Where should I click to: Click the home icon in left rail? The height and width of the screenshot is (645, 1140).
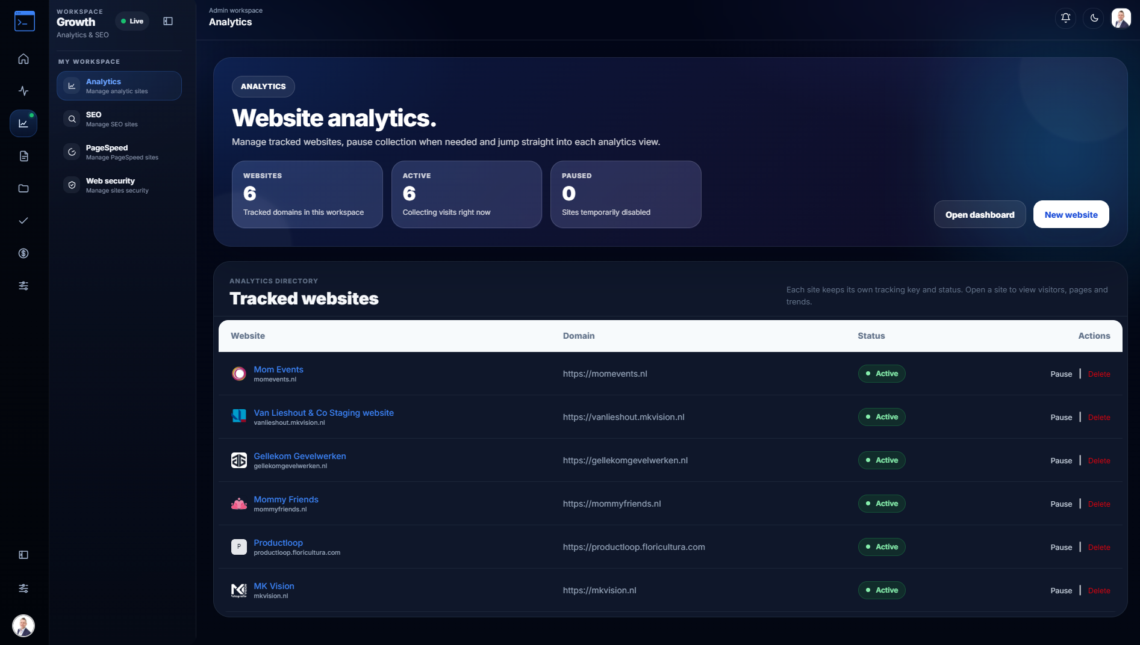[23, 59]
